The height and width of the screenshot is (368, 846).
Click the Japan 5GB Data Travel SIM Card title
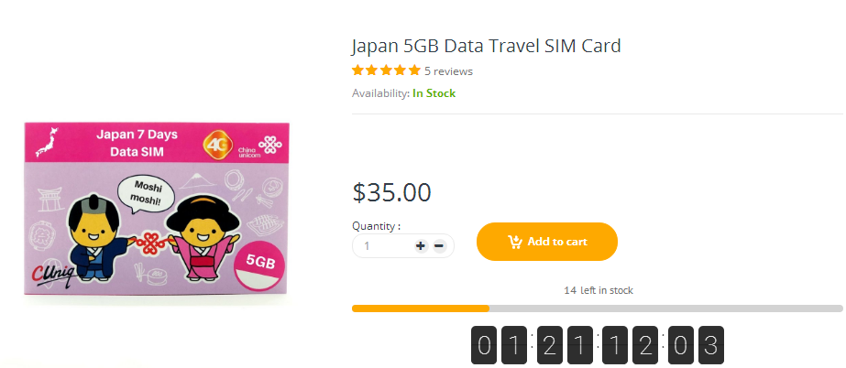click(x=487, y=45)
